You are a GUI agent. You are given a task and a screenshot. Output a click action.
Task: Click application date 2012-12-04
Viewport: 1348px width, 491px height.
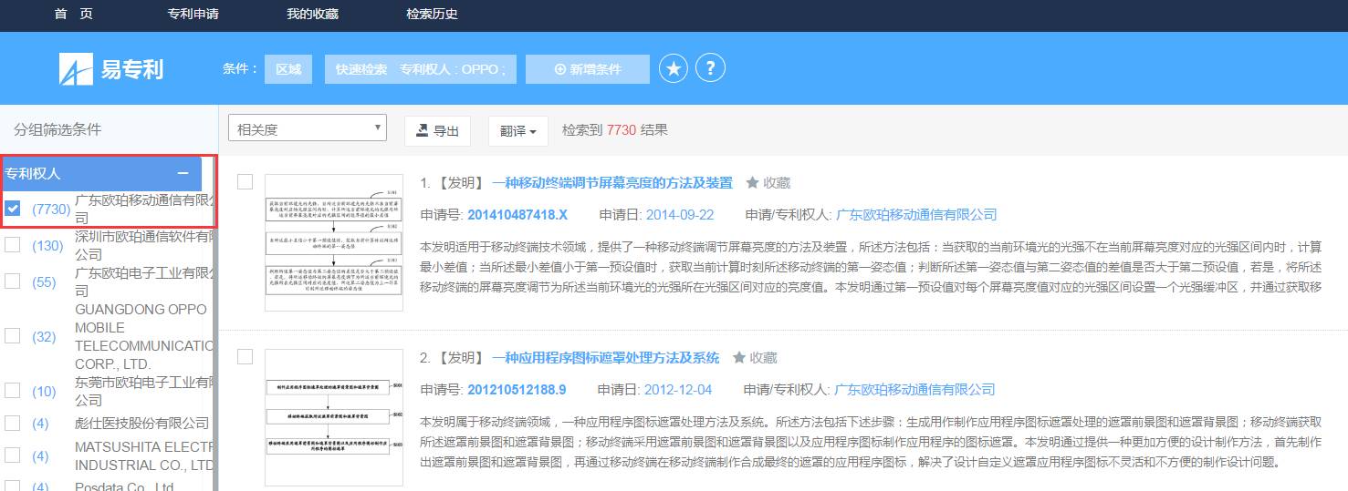[678, 390]
